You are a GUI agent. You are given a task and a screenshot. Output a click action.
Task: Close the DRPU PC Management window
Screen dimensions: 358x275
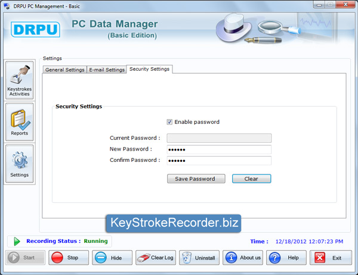[x=345, y=5]
